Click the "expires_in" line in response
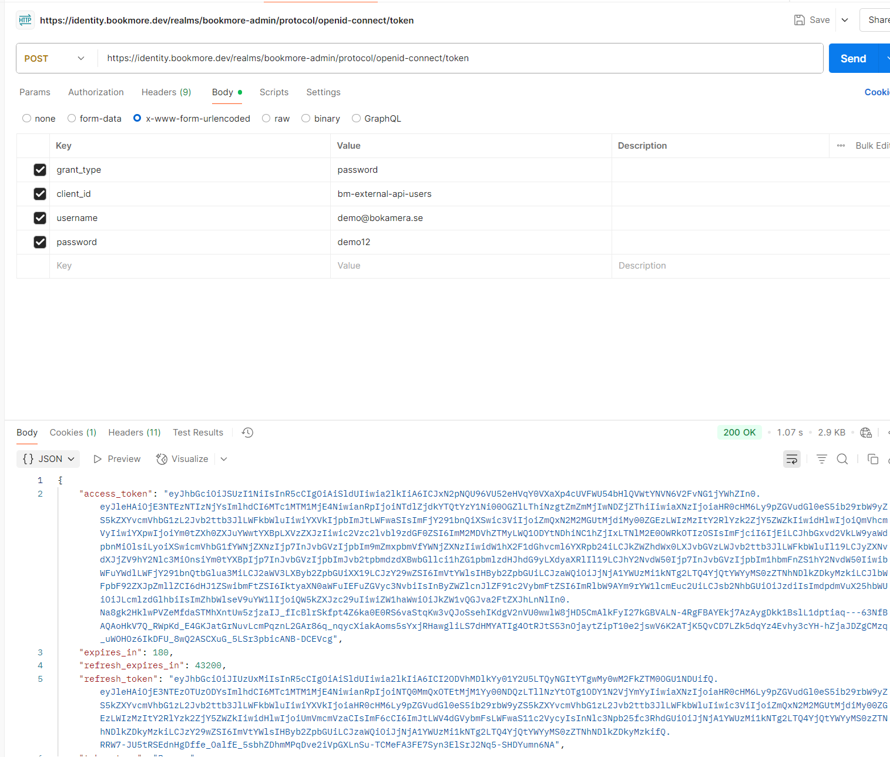Image resolution: width=890 pixels, height=757 pixels. tap(126, 652)
